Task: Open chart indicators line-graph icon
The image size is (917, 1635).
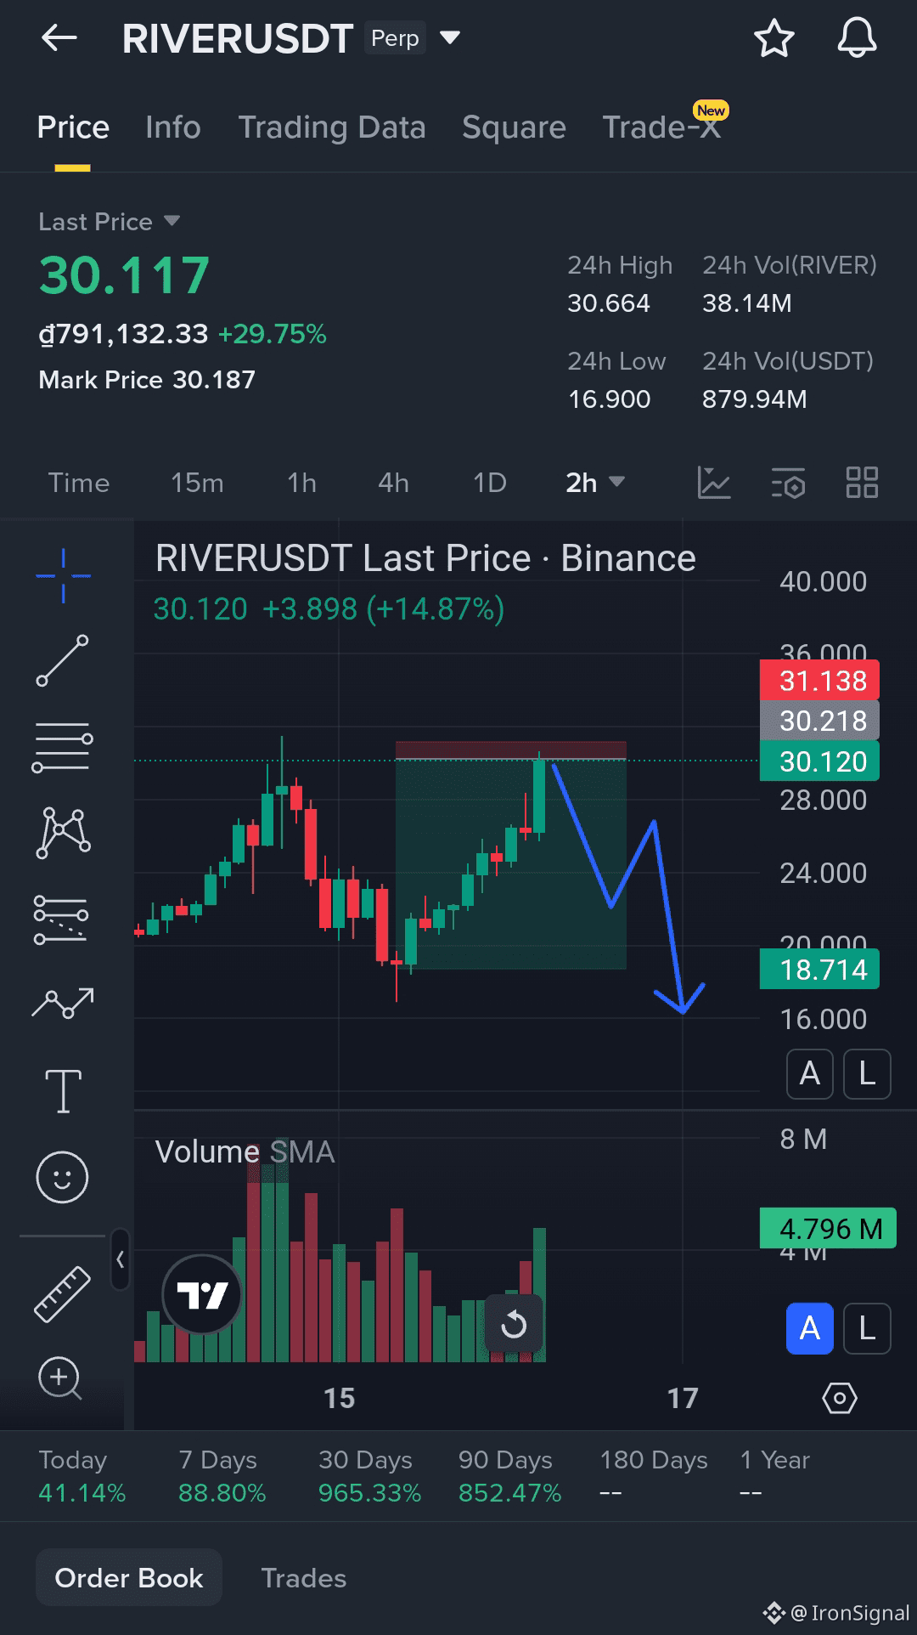Action: 713,483
